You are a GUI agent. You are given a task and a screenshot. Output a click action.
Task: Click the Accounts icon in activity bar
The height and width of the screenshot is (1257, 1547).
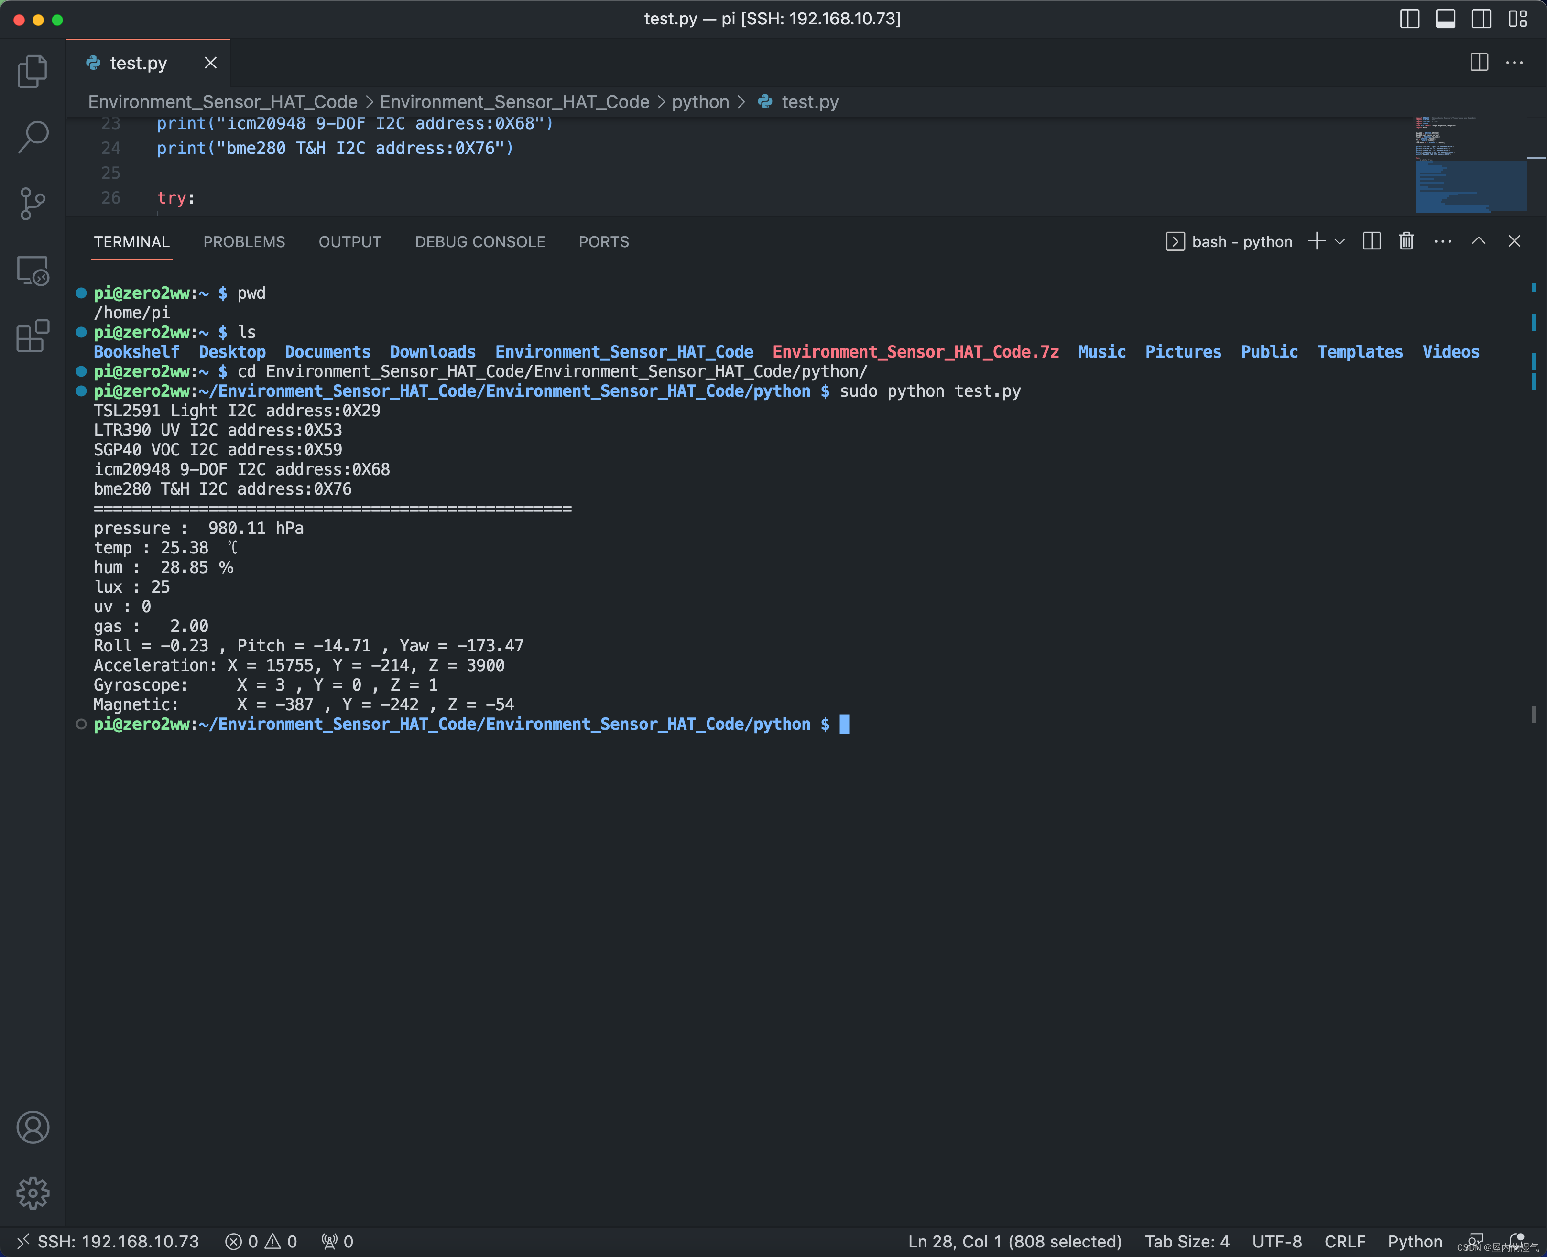coord(33,1127)
